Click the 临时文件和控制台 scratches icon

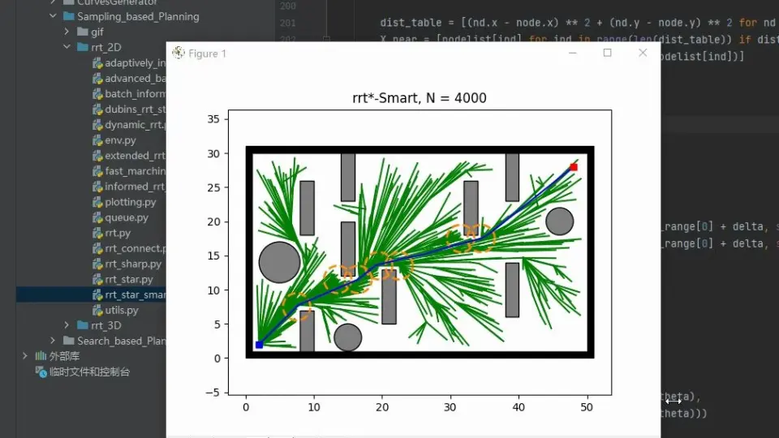(x=41, y=371)
